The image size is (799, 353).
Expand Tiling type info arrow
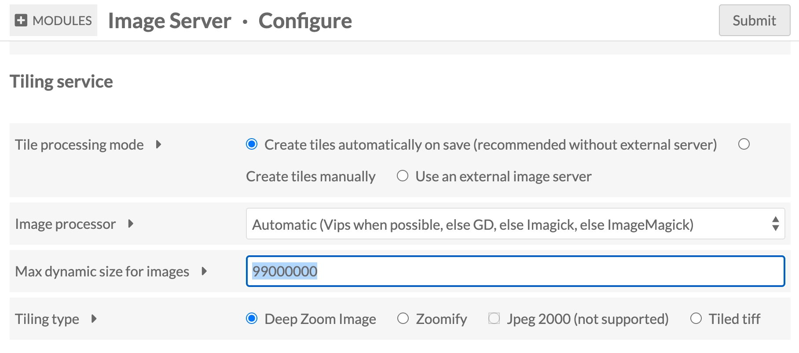pyautogui.click(x=94, y=319)
